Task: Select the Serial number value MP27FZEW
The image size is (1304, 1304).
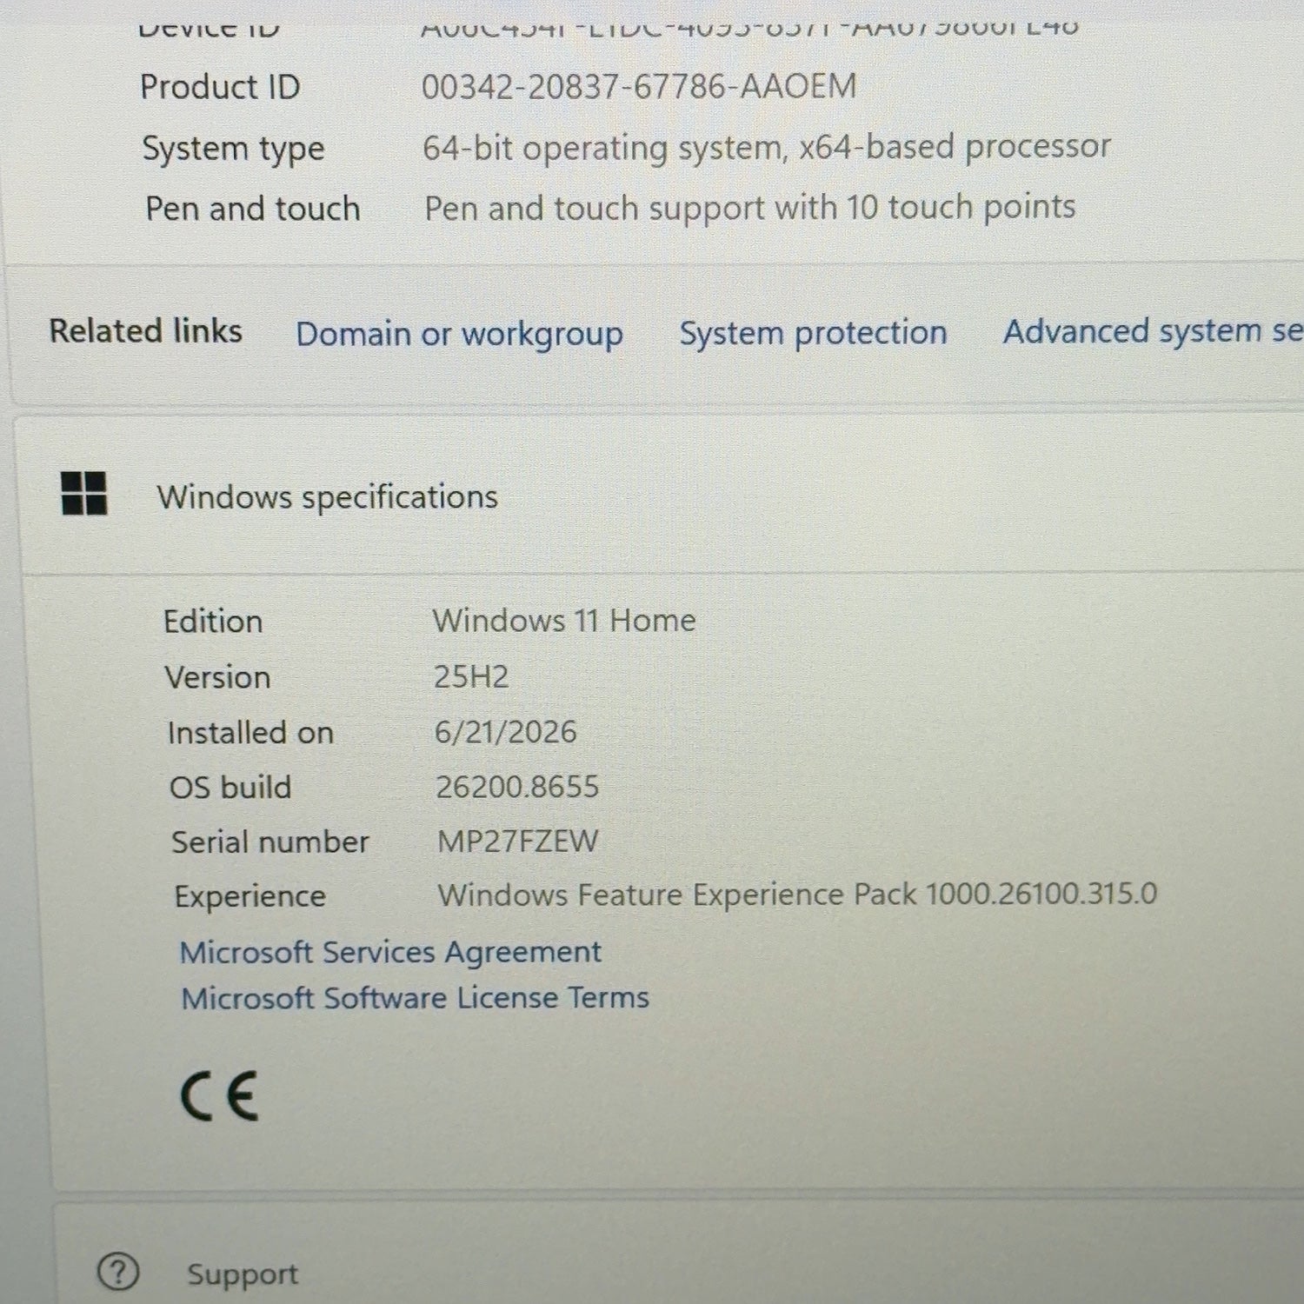Action: point(518,841)
